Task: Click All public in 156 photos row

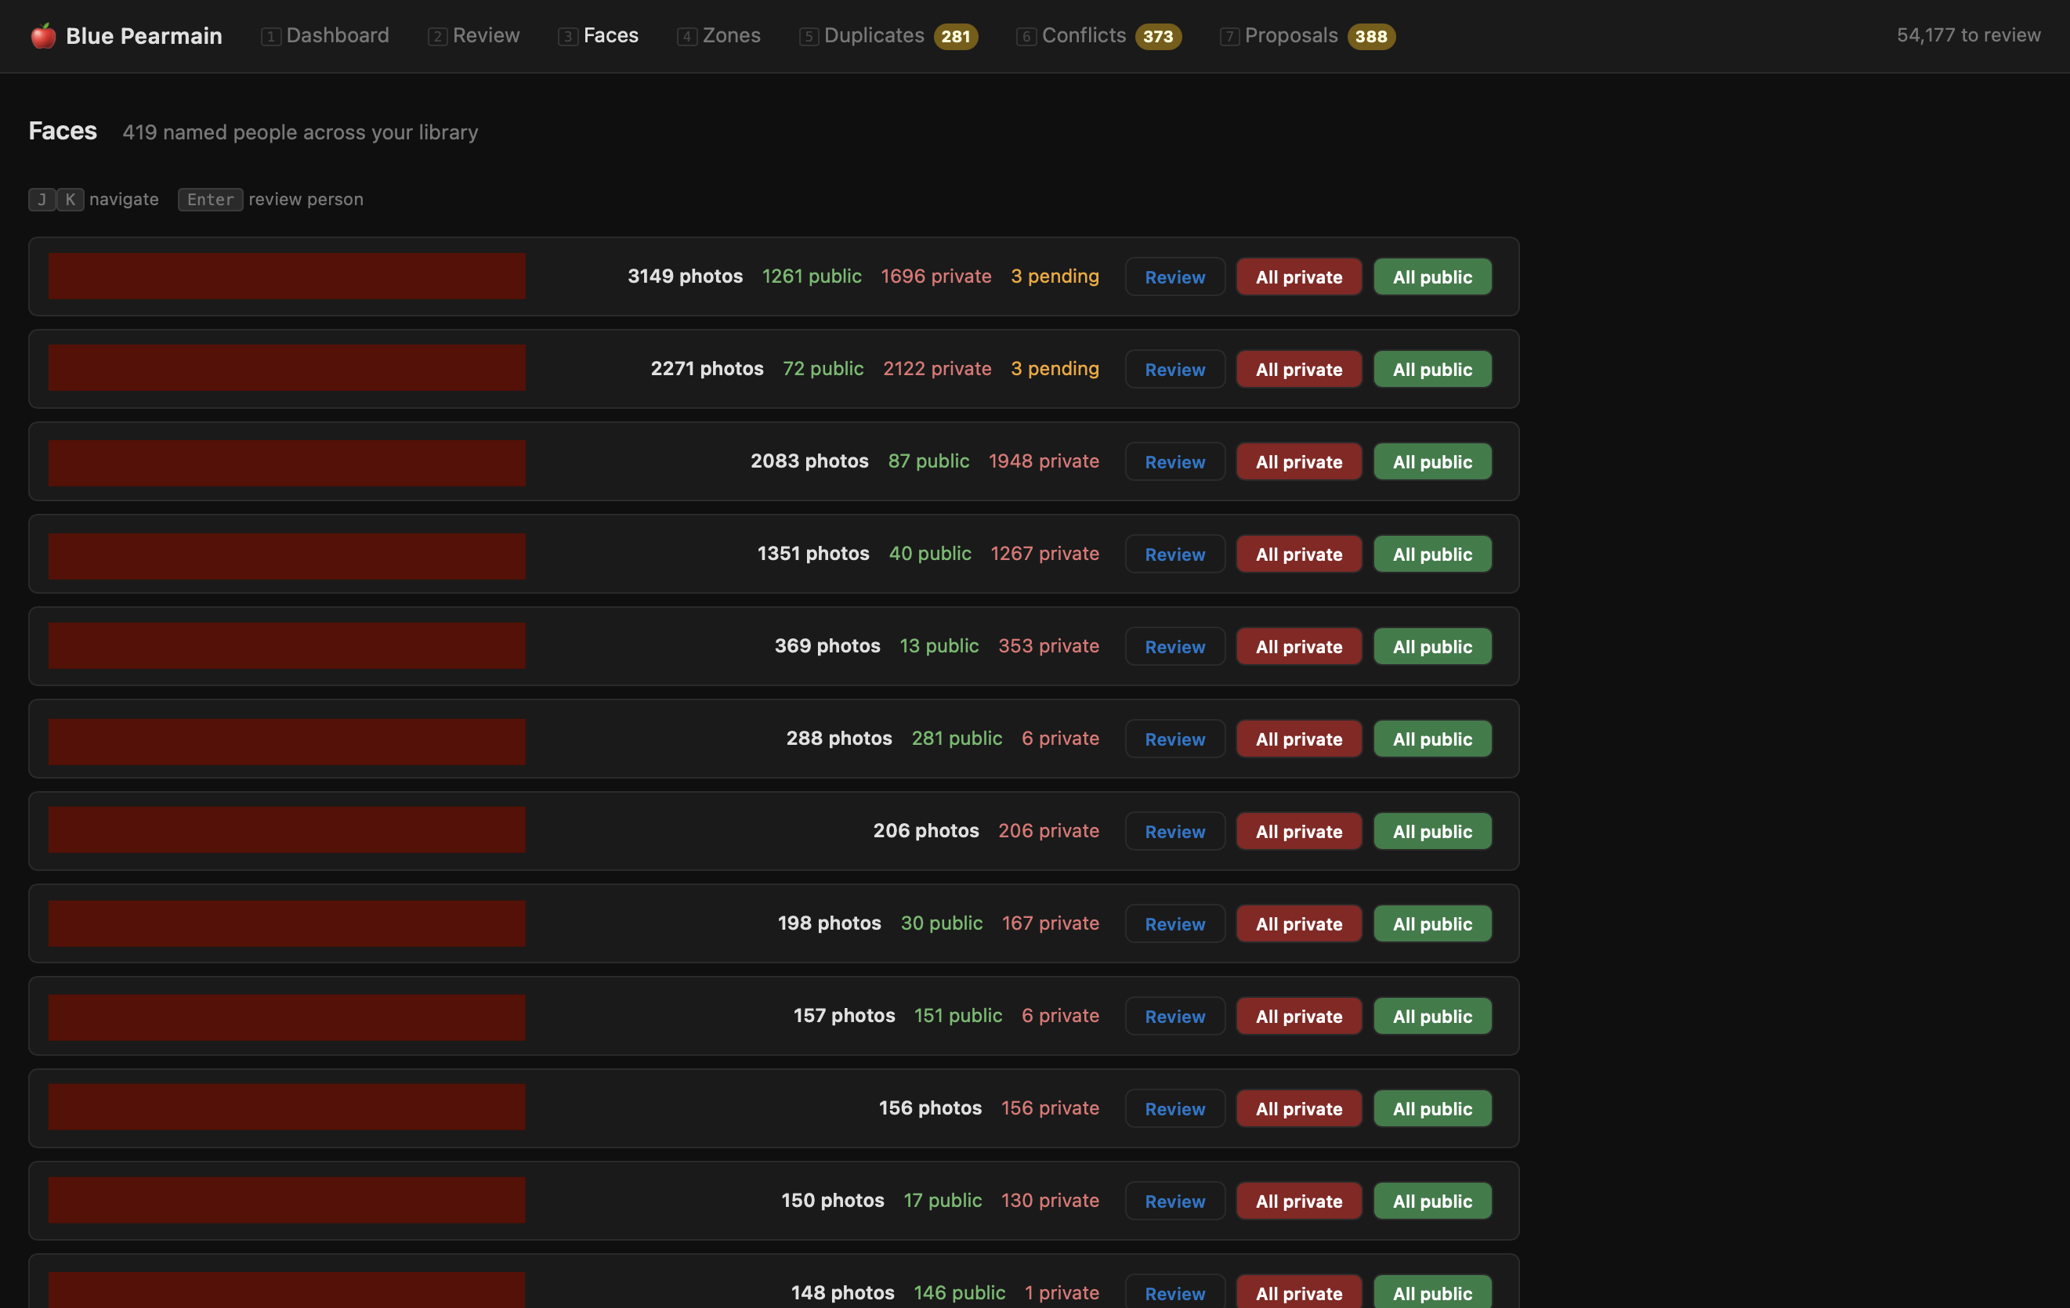Action: click(1432, 1108)
